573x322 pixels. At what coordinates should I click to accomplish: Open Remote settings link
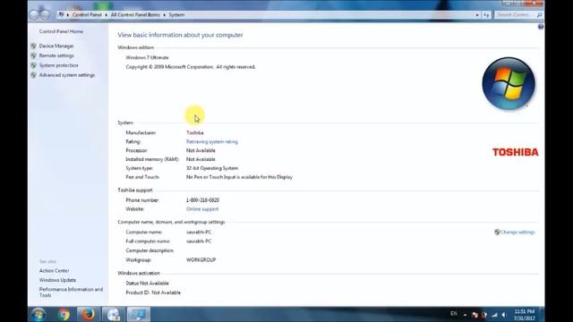click(56, 55)
